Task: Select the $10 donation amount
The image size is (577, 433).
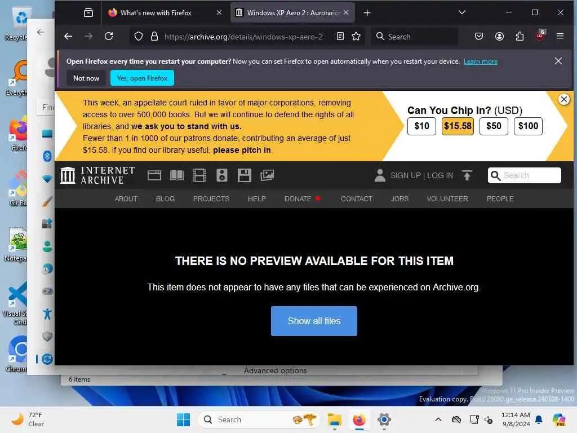Action: pyautogui.click(x=421, y=126)
